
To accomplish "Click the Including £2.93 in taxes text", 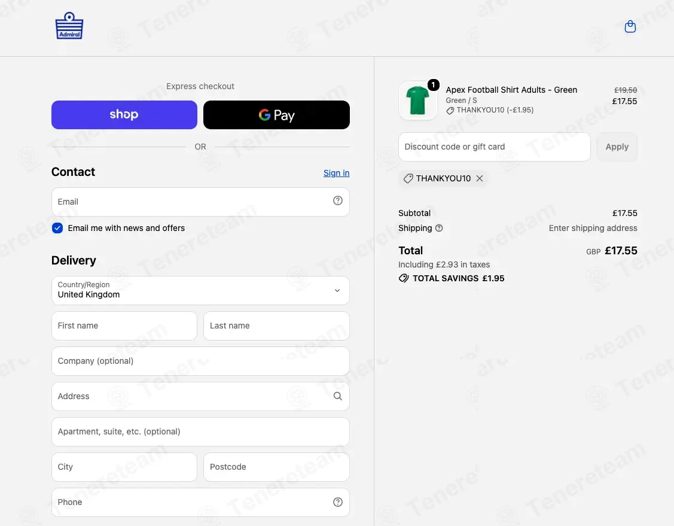I will pos(444,264).
